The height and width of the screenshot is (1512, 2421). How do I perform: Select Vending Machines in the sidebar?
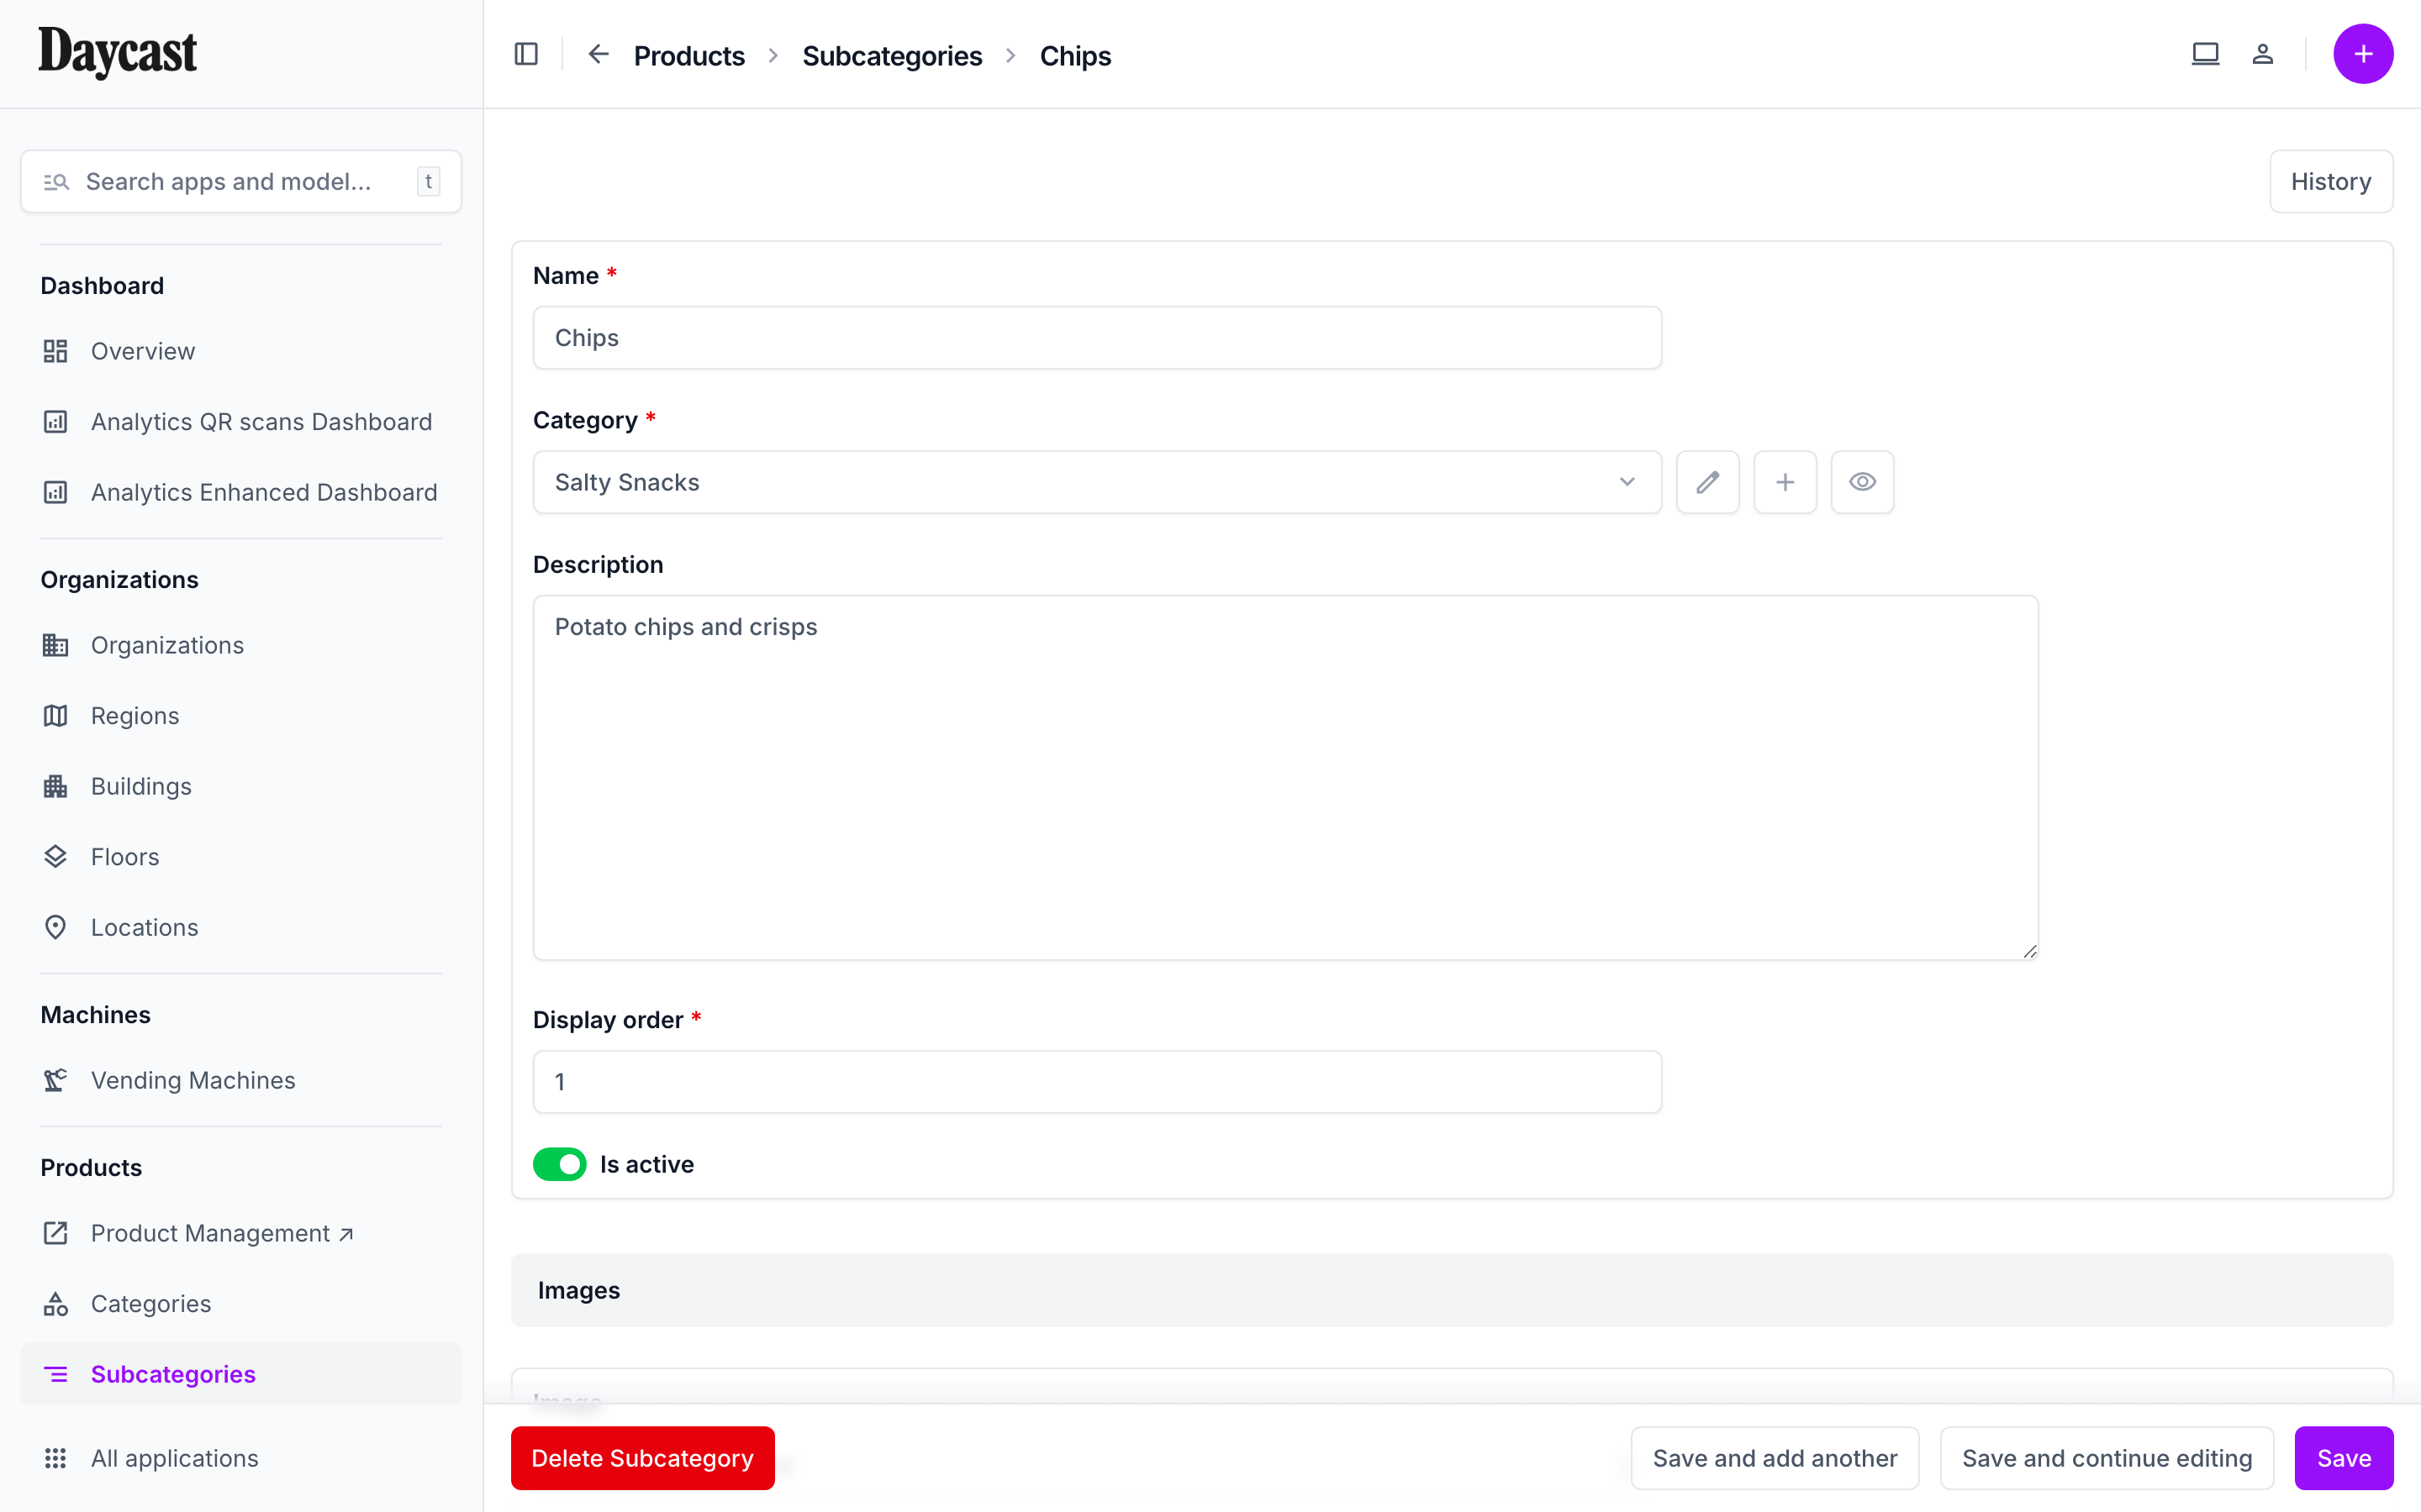[192, 1080]
